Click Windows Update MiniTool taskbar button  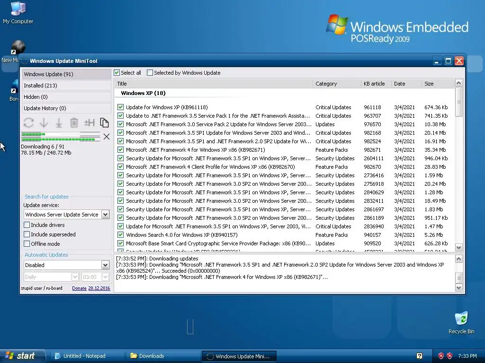(x=239, y=356)
